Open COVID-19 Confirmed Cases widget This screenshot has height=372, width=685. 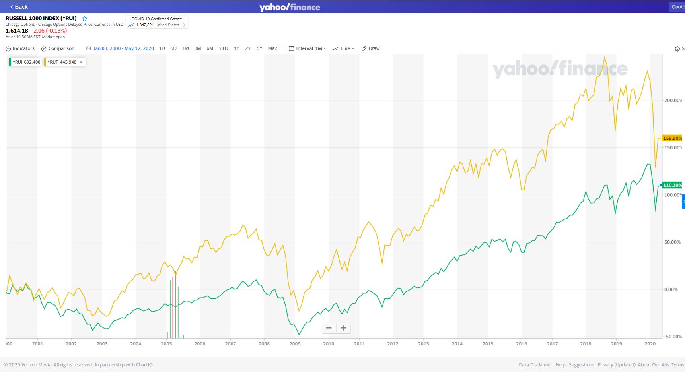coord(157,22)
